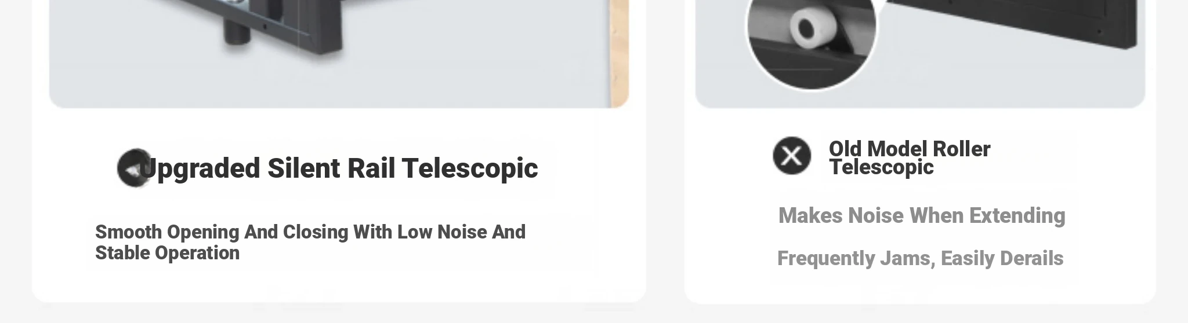The height and width of the screenshot is (323, 1188).
Task: Click the circular magnified roller inset
Action: [x=811, y=35]
